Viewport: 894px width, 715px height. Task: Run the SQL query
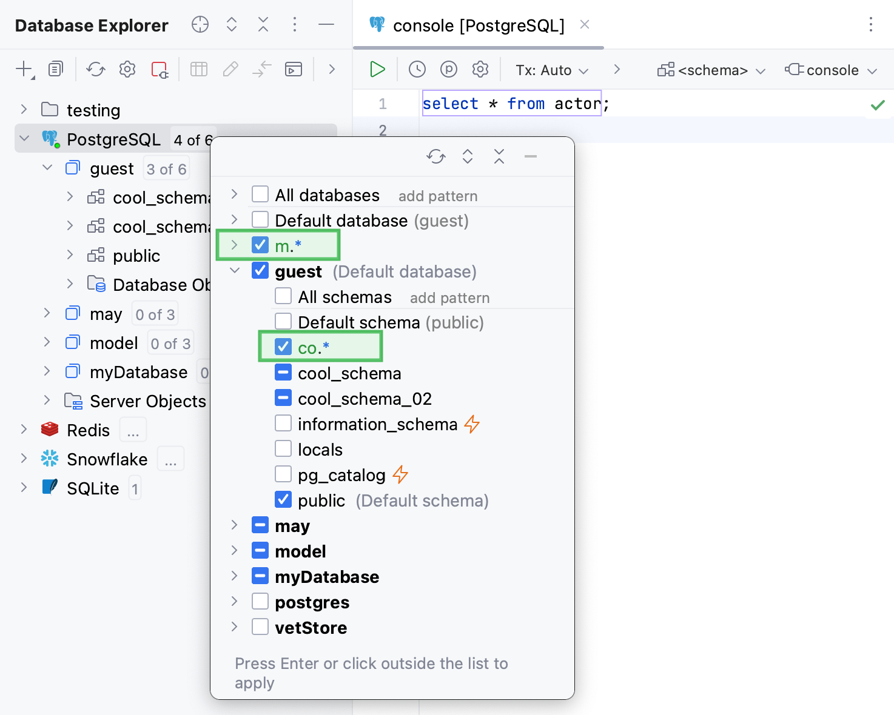(x=377, y=69)
